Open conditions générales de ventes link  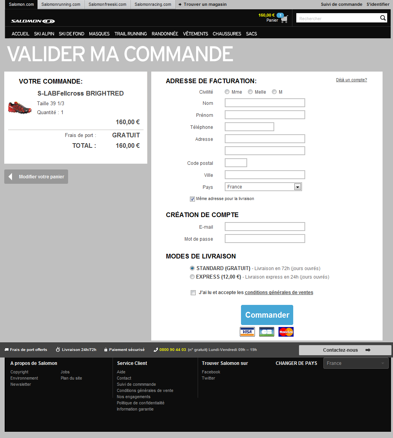(279, 293)
